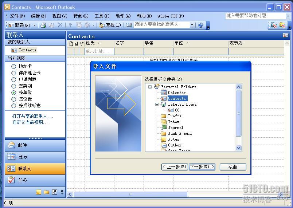
Task: Open the Adobe PDF(P) menu
Action: pos(171,16)
